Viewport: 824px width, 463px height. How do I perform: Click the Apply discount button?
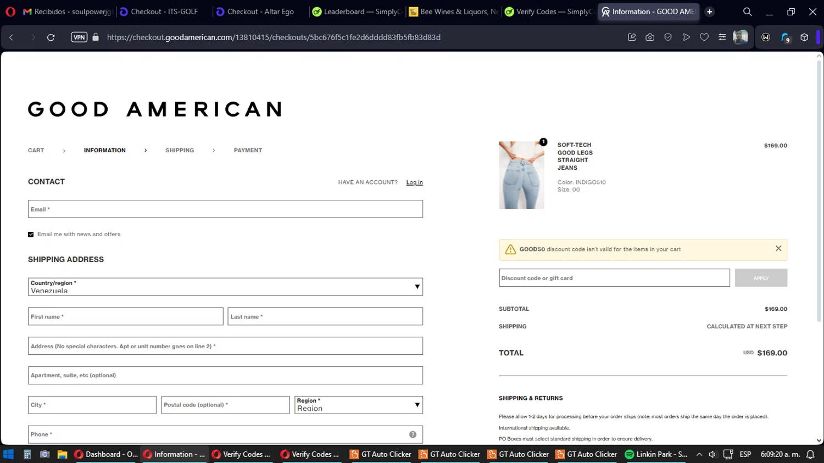761,278
